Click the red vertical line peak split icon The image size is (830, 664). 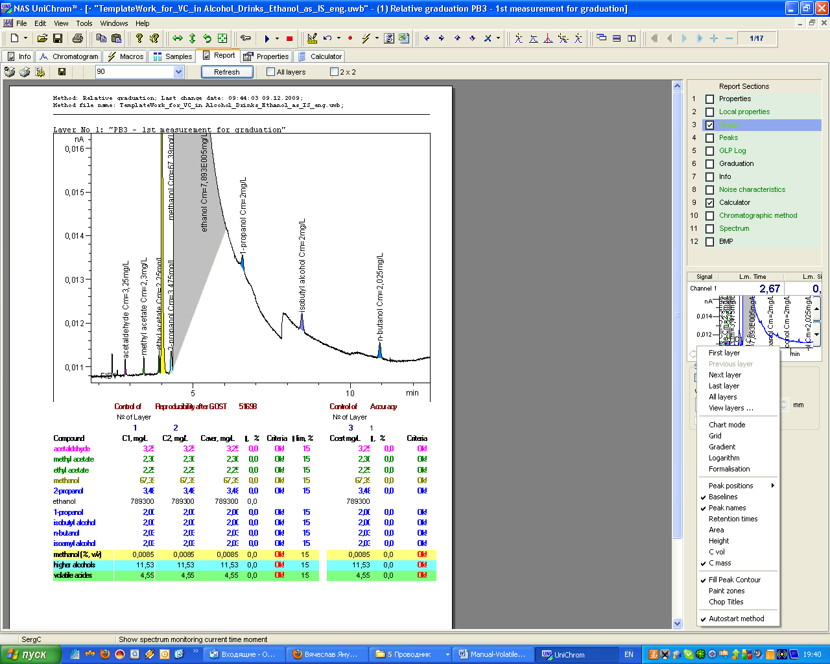point(548,39)
